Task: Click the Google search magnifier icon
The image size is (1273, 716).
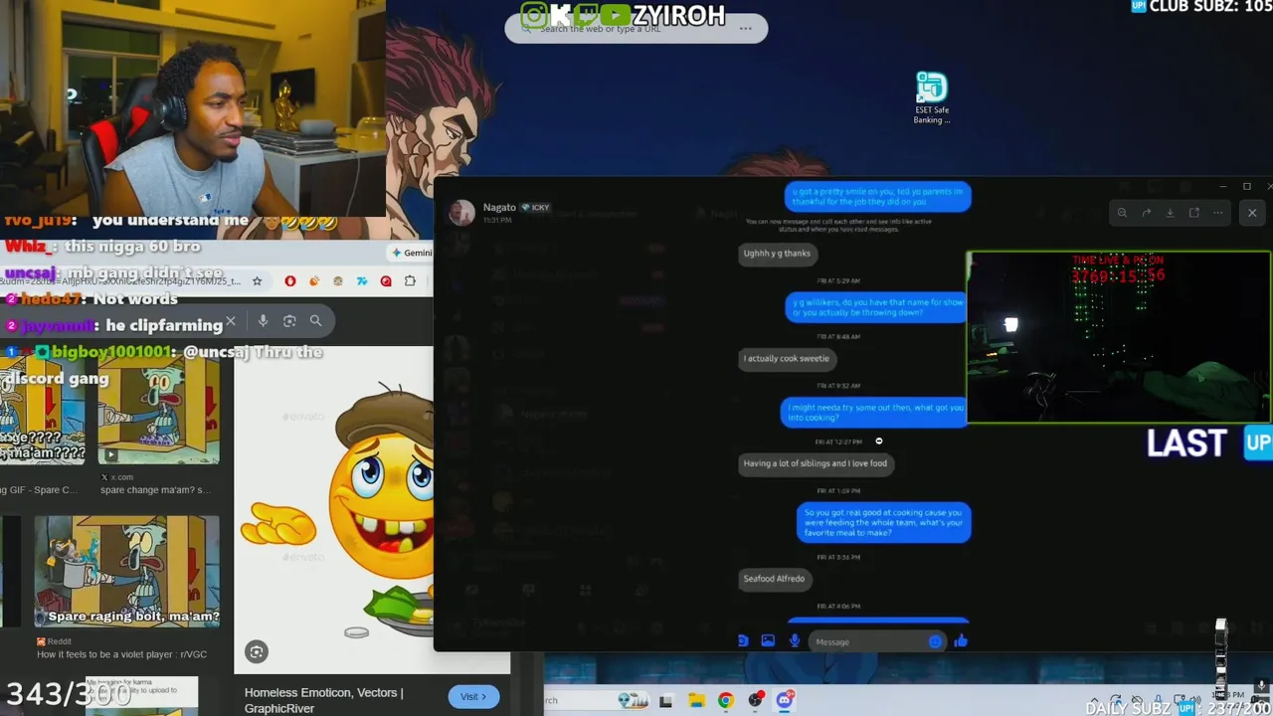Action: pyautogui.click(x=315, y=320)
